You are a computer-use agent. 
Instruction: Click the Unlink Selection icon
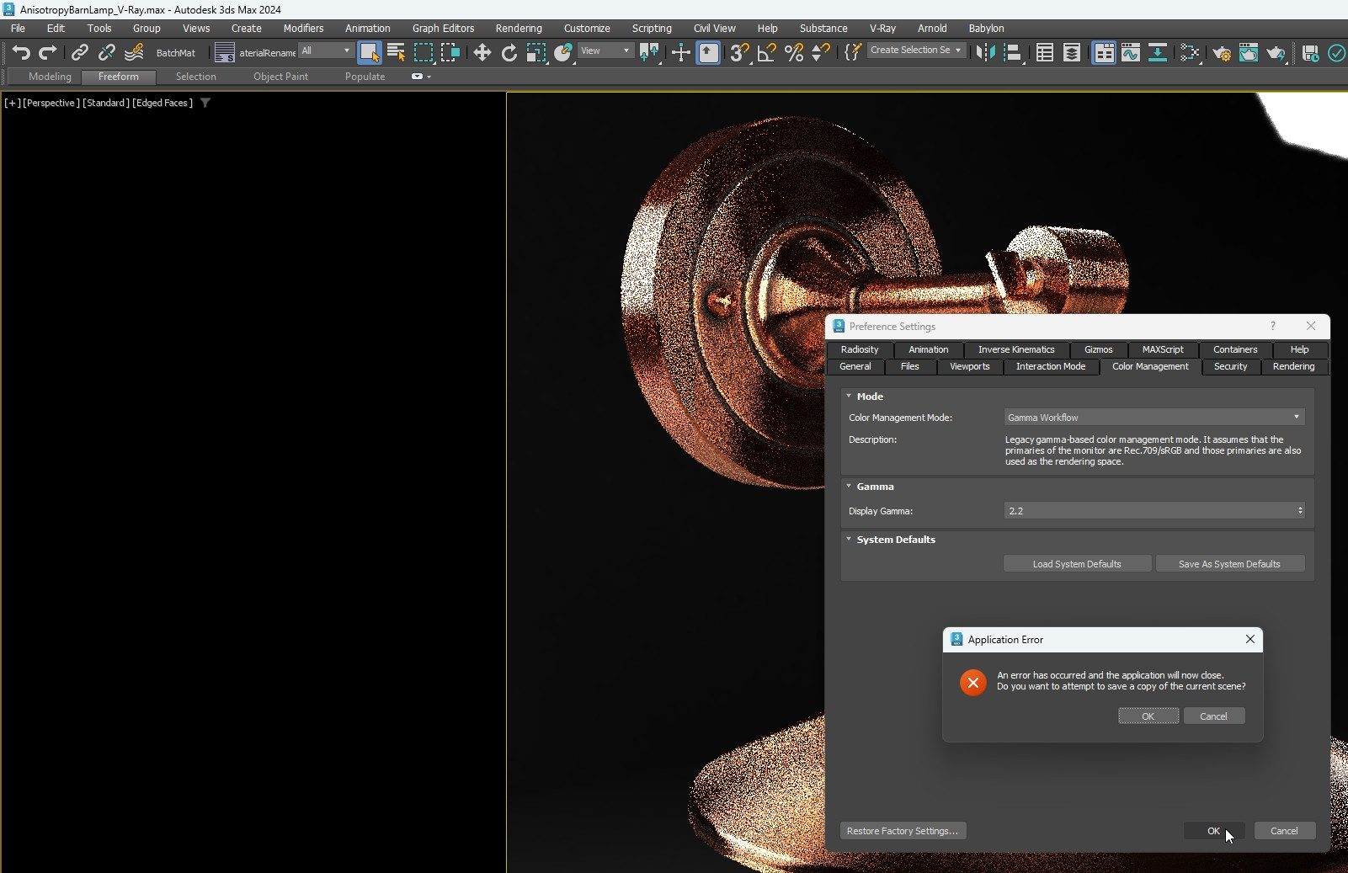coord(106,52)
